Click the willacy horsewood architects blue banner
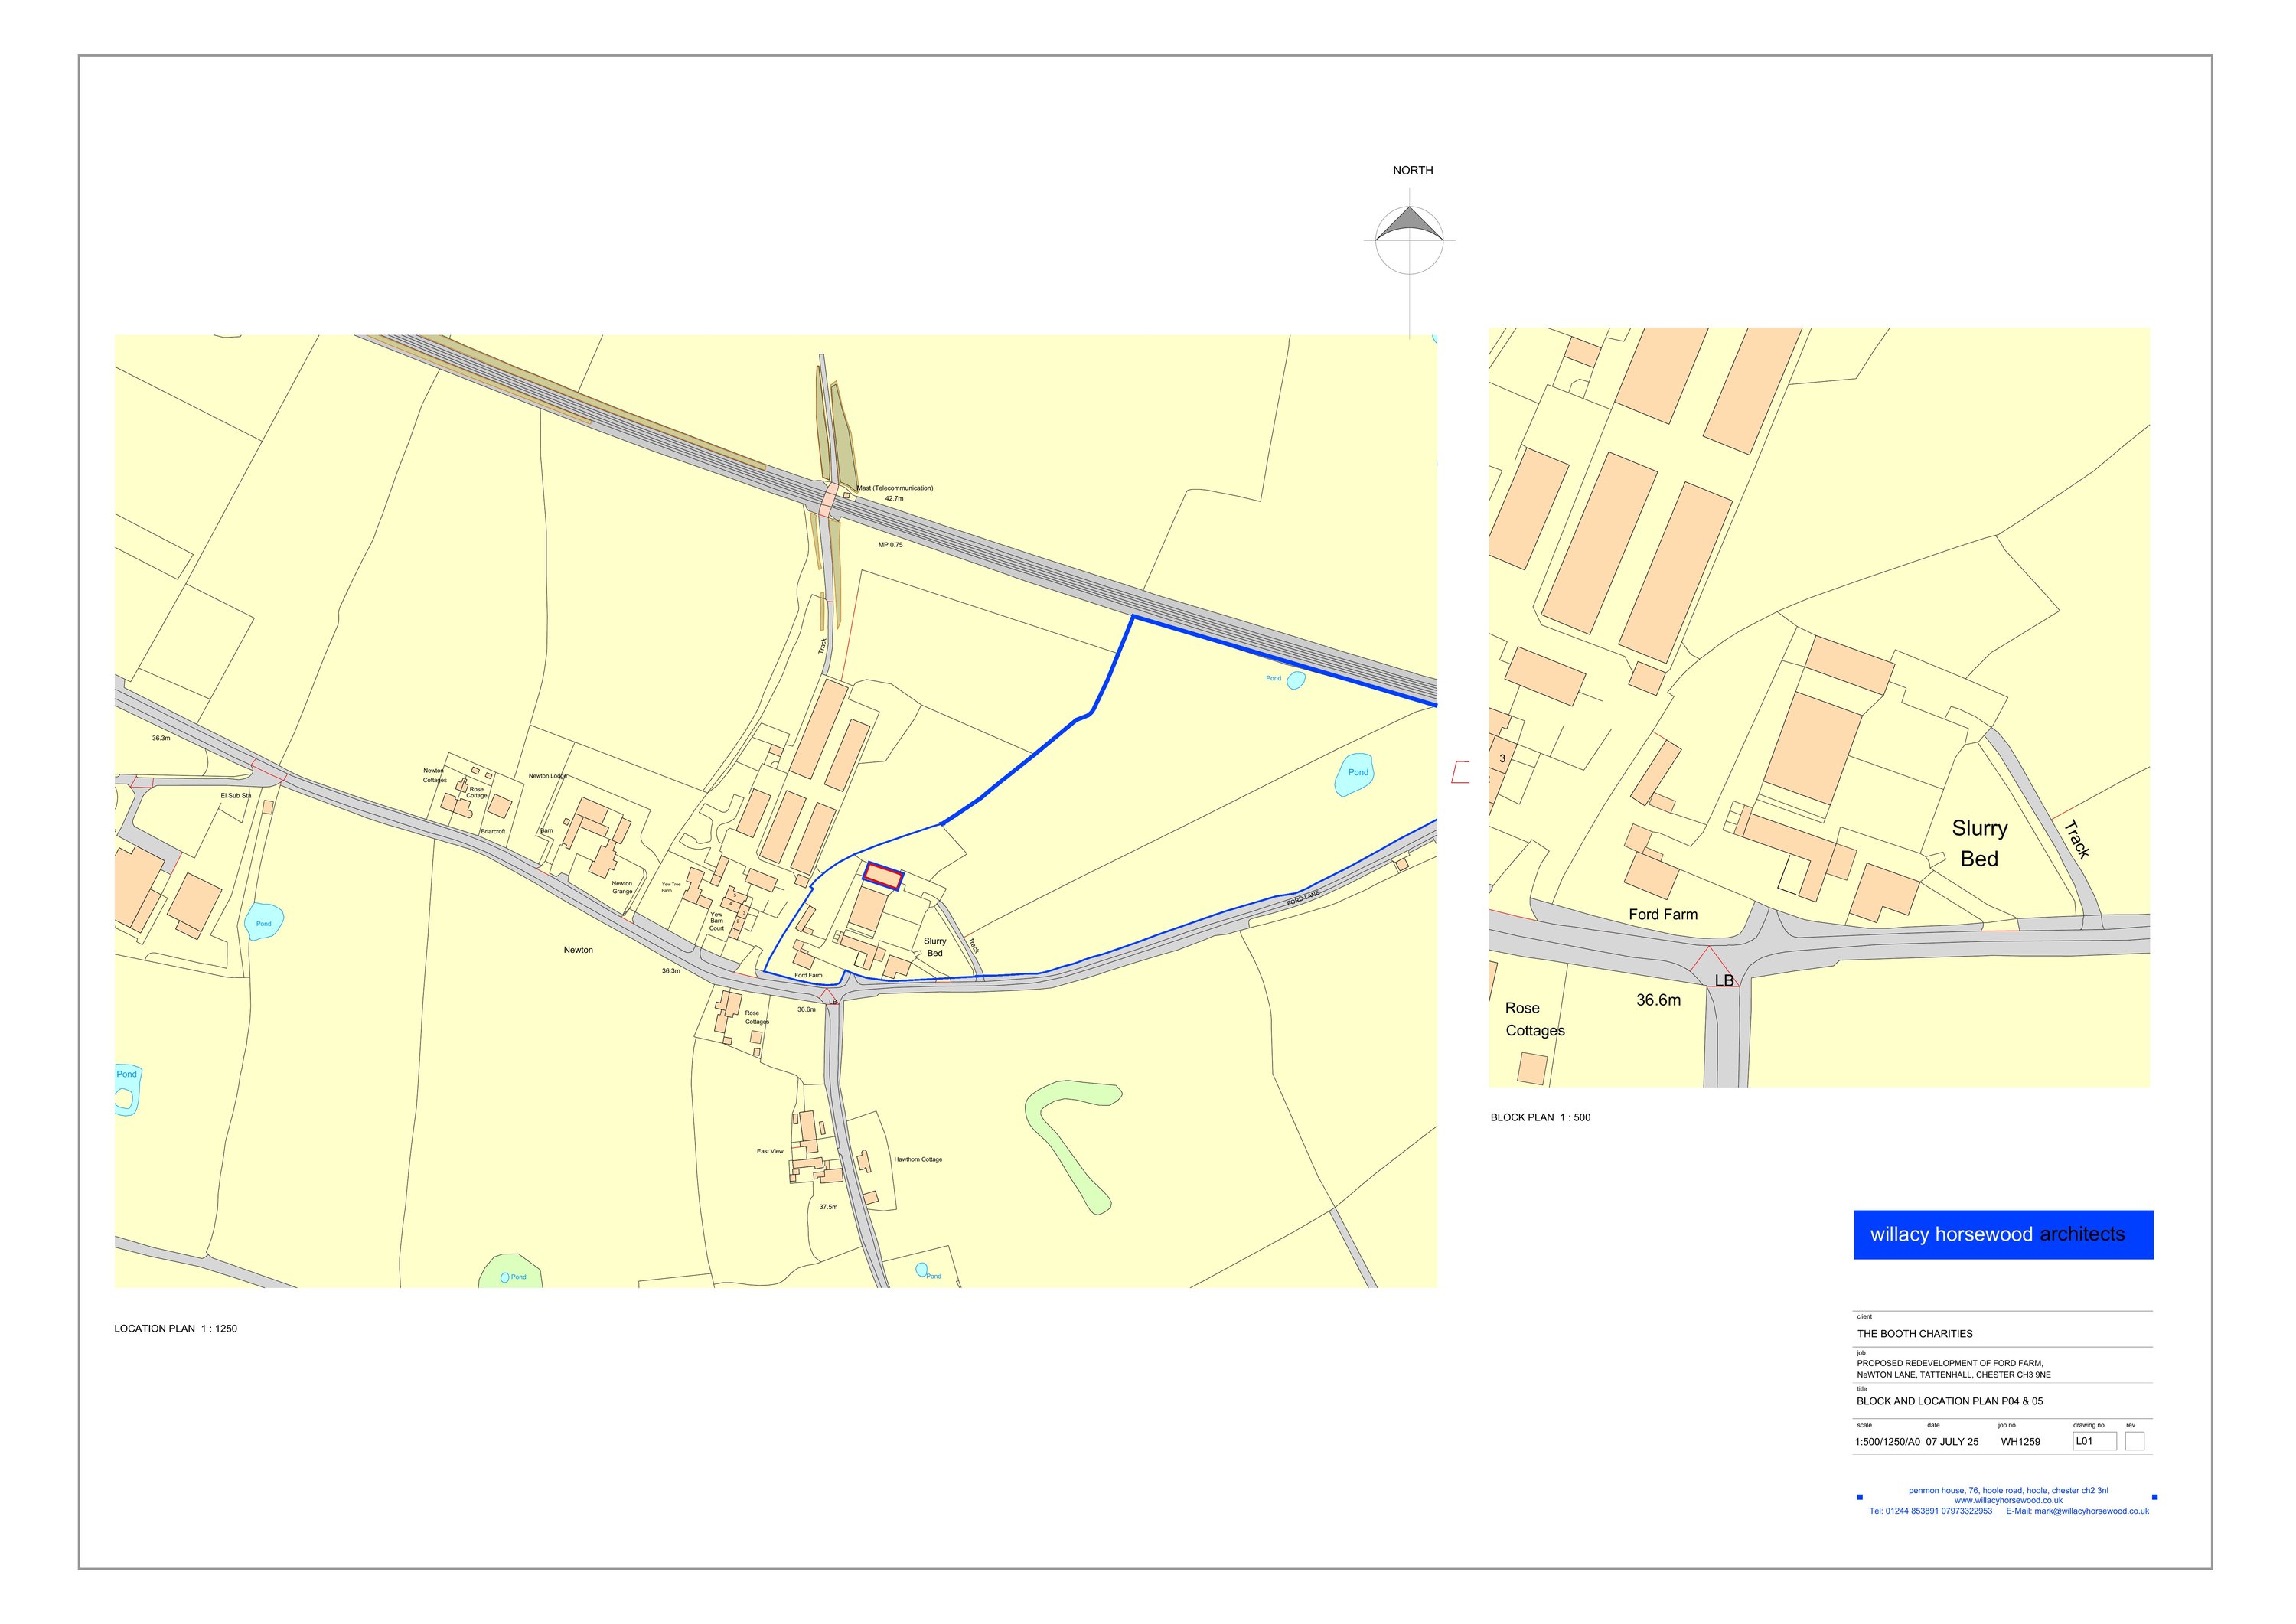Screen dimensions: 2296x1624 (2002, 1234)
